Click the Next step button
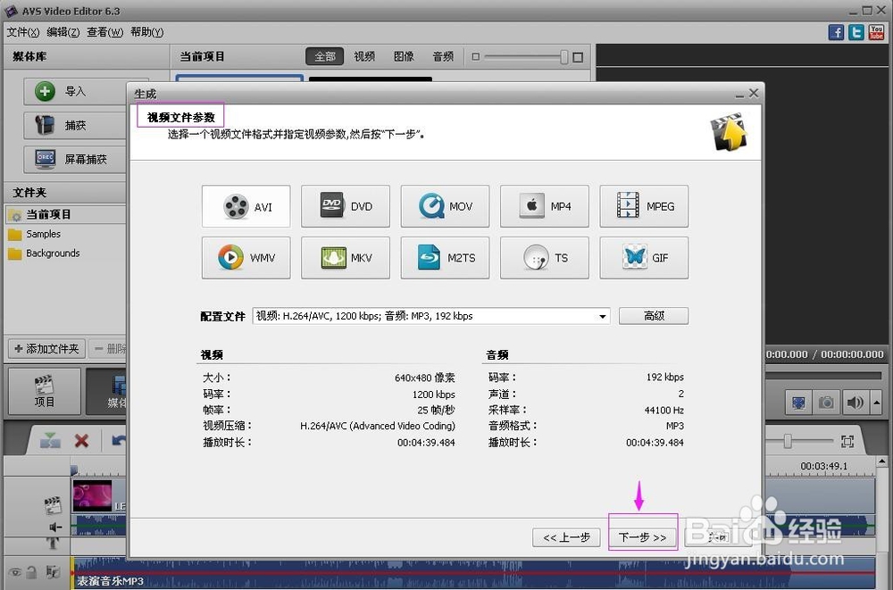Screen dimensions: 893x590 pyautogui.click(x=642, y=537)
